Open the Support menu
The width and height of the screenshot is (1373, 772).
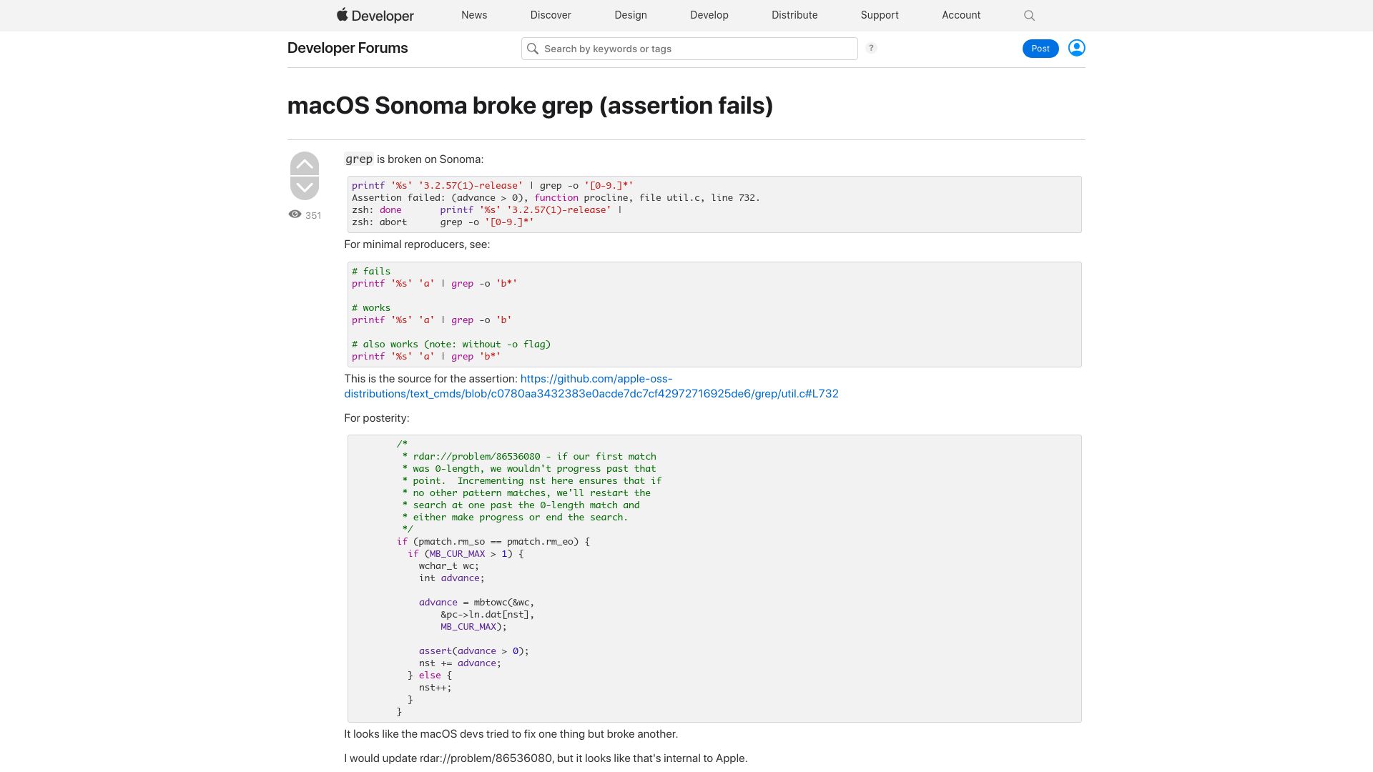880,15
